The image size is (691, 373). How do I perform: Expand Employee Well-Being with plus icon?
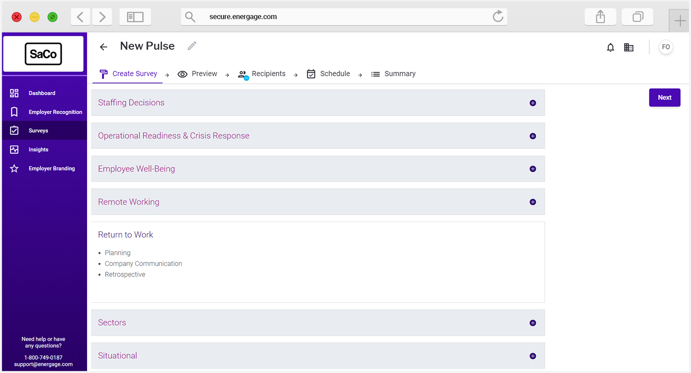point(533,169)
